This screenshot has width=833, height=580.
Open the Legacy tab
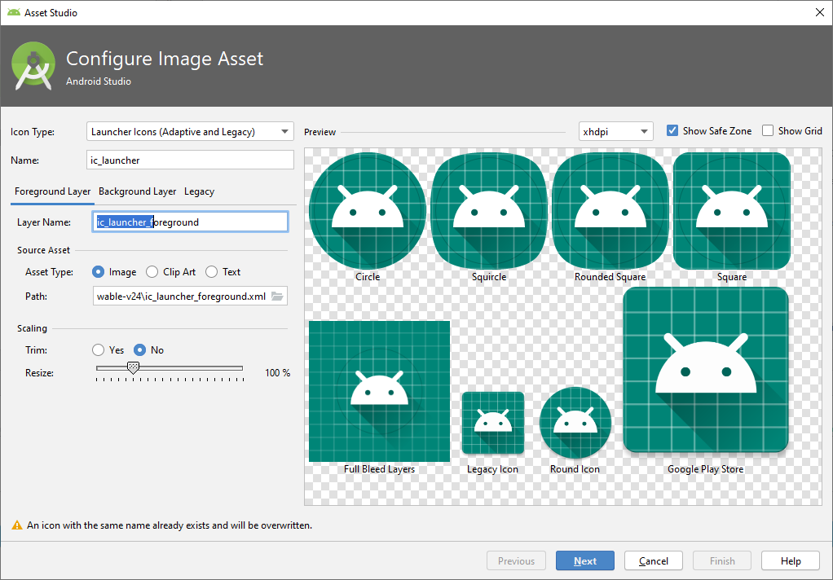tap(199, 191)
